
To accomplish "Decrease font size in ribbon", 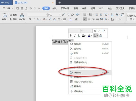I will (x=68, y=15).
